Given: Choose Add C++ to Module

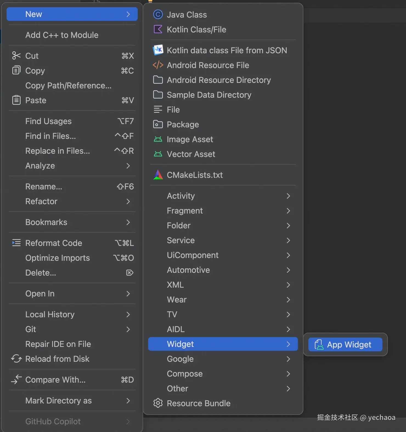Looking at the screenshot, I should (x=62, y=35).
